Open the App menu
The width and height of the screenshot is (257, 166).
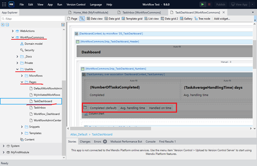click(50, 4)
